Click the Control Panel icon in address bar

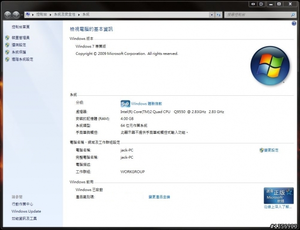click(x=28, y=15)
